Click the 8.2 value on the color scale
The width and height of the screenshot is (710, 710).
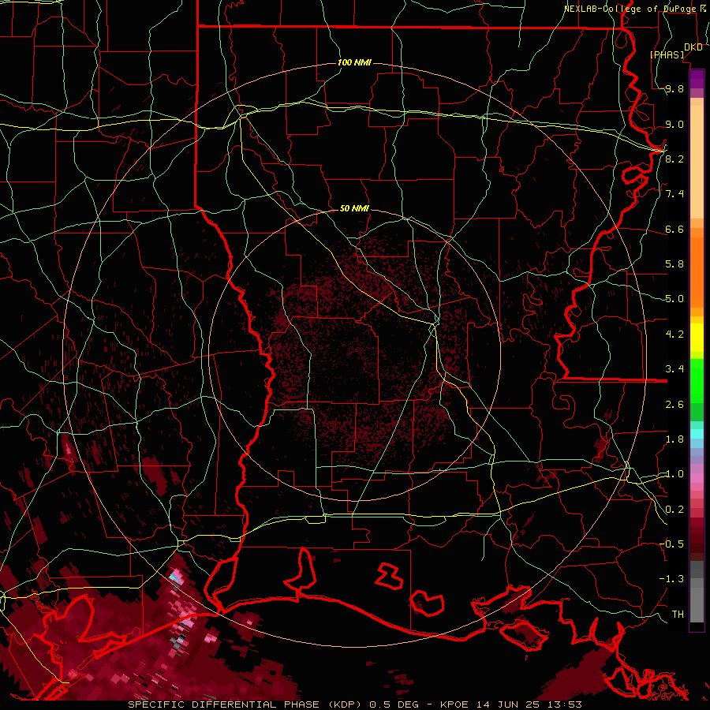click(x=674, y=159)
